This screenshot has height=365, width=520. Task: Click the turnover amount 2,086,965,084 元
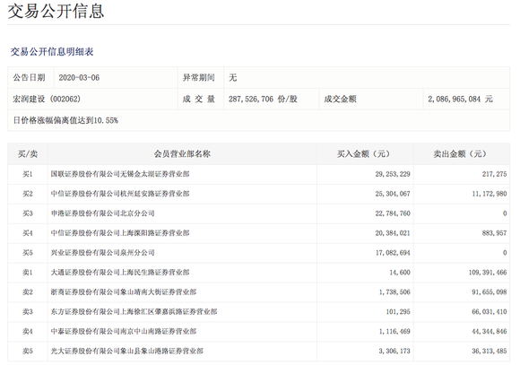click(460, 99)
